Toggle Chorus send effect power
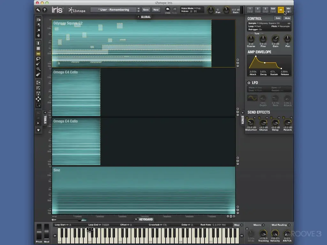The image size is (327, 245). point(259,118)
